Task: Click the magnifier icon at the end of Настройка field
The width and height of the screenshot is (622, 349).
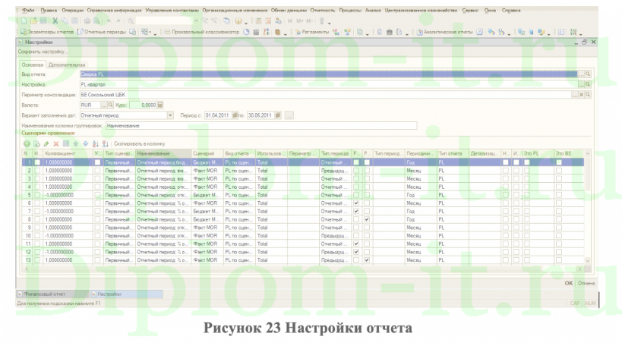Action: coord(588,84)
